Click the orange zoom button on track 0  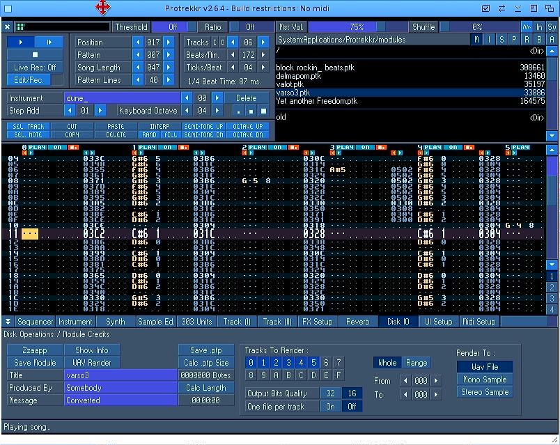tap(73, 147)
